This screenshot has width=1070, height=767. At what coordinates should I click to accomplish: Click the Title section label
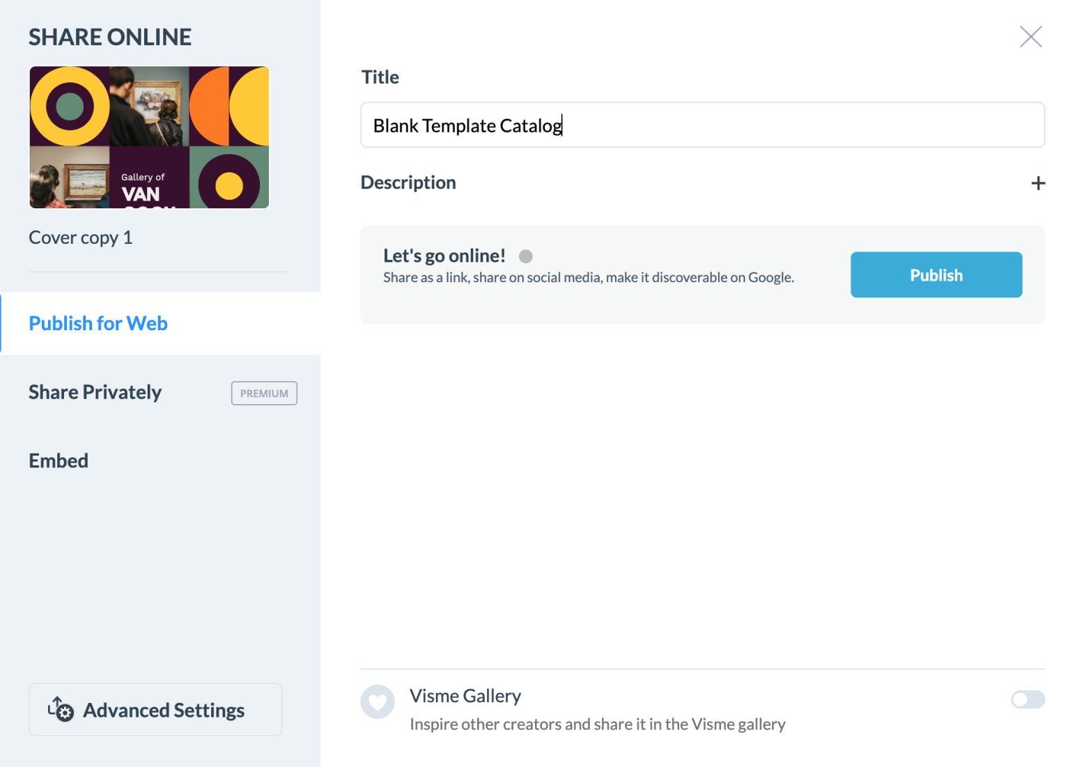[x=380, y=77]
